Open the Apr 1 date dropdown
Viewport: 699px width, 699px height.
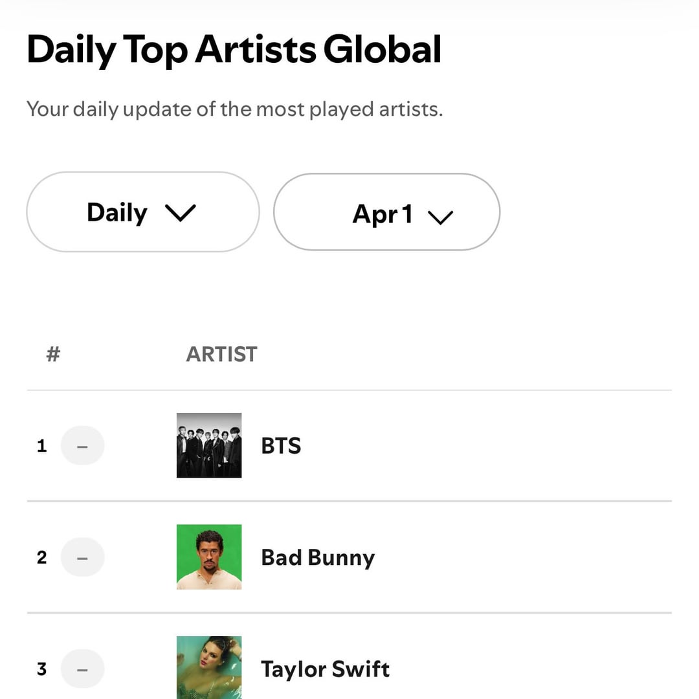coord(386,212)
